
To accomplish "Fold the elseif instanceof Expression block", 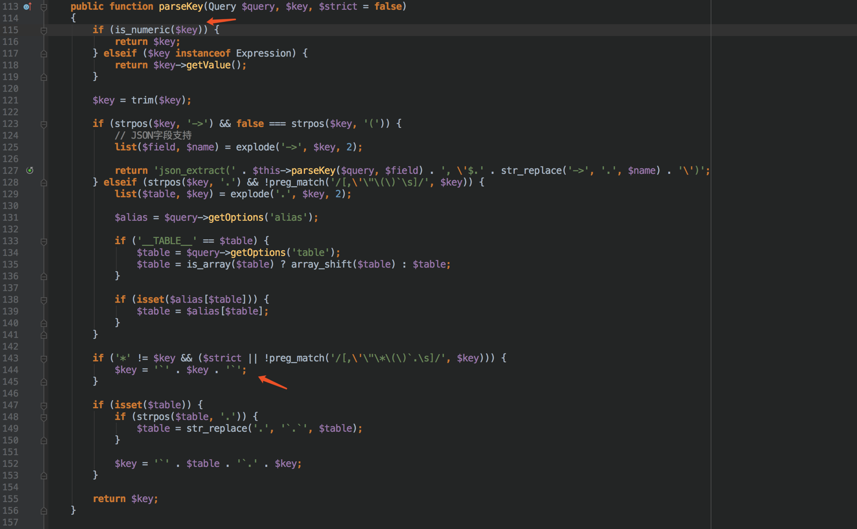I will point(44,53).
